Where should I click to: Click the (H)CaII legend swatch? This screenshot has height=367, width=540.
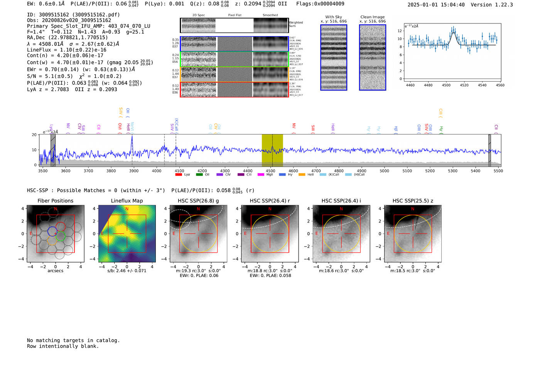(x=349, y=174)
